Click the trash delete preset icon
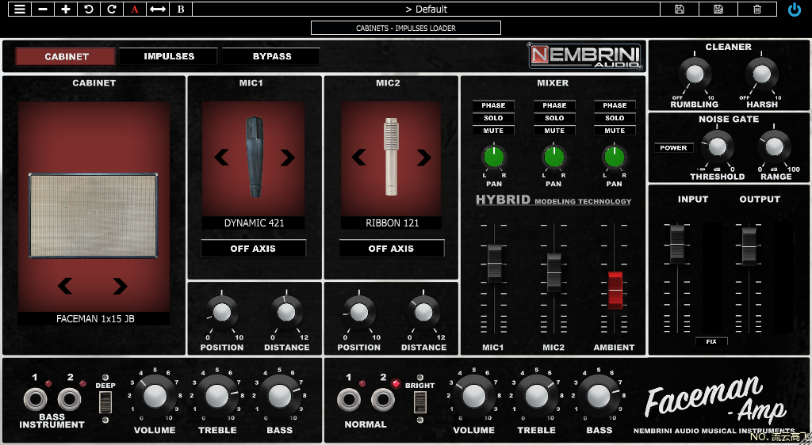 757,9
